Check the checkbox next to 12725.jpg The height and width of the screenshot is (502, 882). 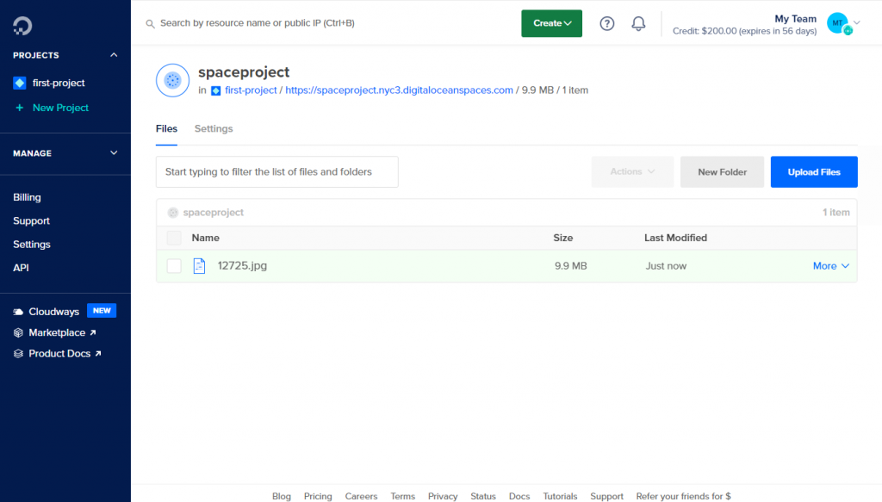[172, 265]
